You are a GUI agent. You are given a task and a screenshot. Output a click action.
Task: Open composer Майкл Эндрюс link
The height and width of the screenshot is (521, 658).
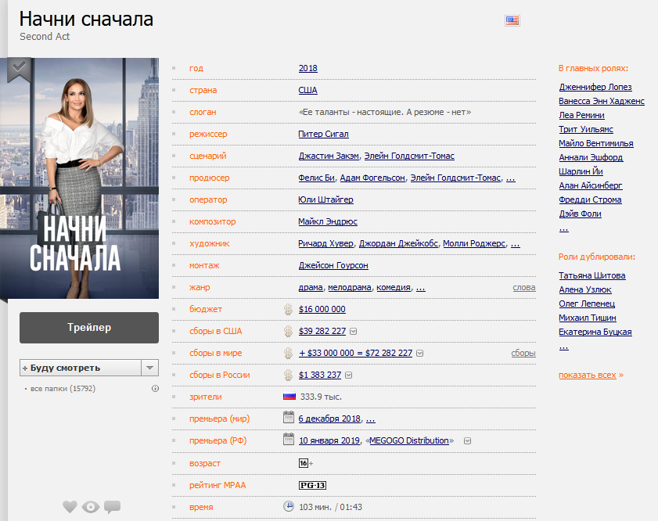328,221
